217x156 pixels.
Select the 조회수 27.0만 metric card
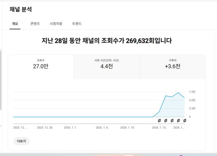[x=41, y=64]
